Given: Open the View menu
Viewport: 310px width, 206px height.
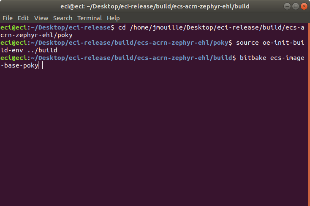Looking at the screenshot, I should coord(41,18).
